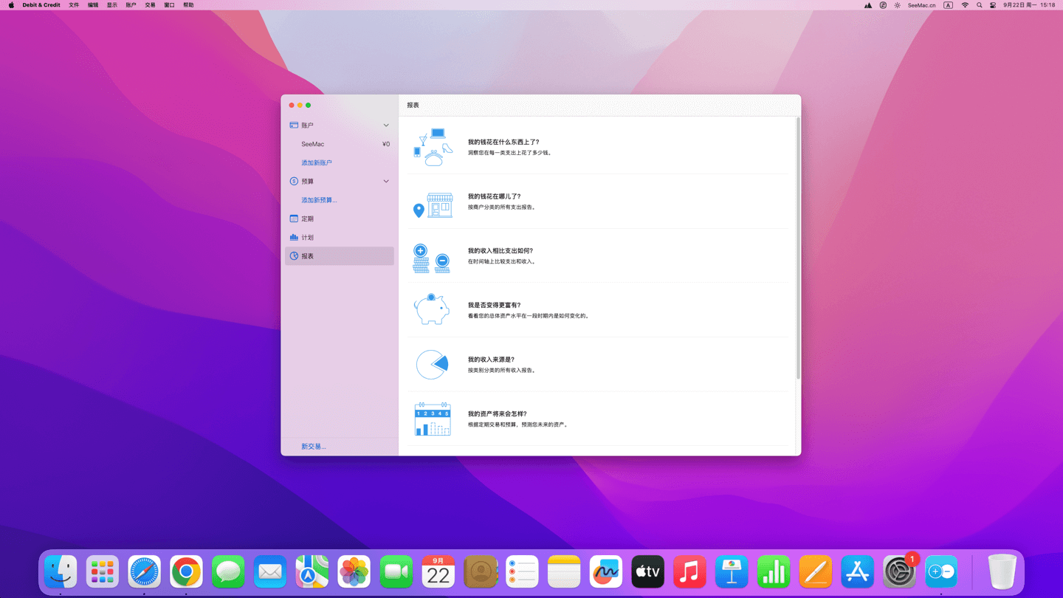The image size is (1063, 598).
Task: Click the store location payee report icon
Action: 433,205
